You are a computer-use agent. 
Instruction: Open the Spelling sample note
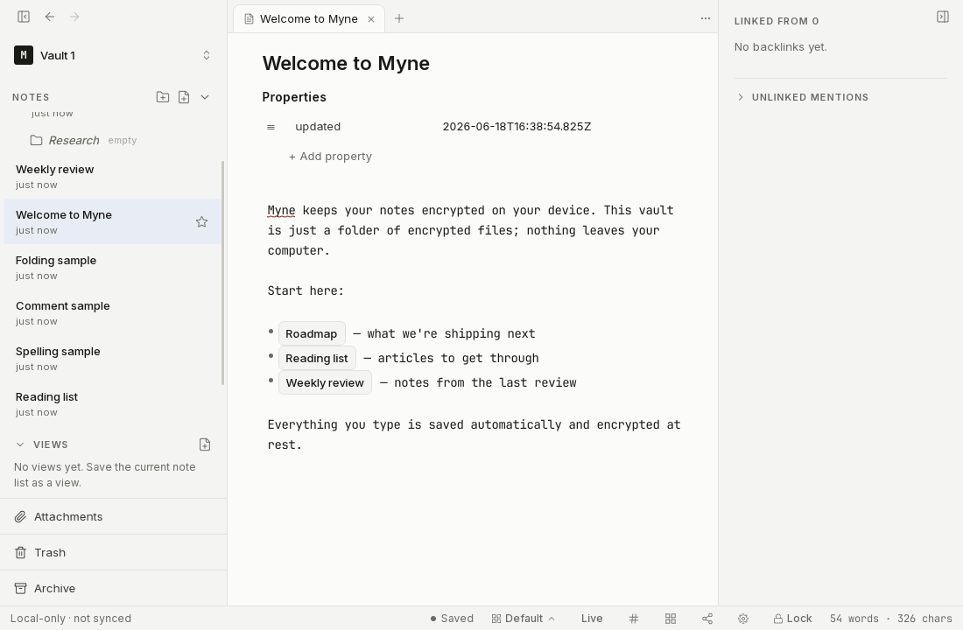[112, 358]
